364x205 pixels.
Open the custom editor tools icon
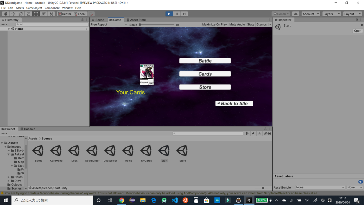(51, 14)
